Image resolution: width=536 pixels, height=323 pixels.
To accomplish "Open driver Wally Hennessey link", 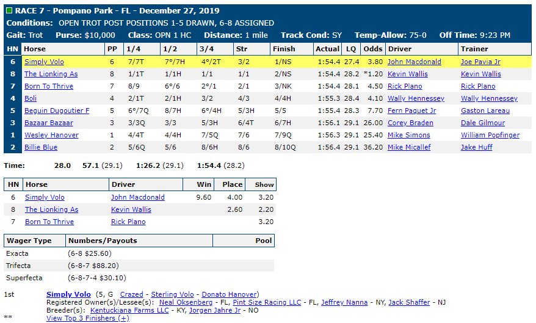I will (x=416, y=98).
